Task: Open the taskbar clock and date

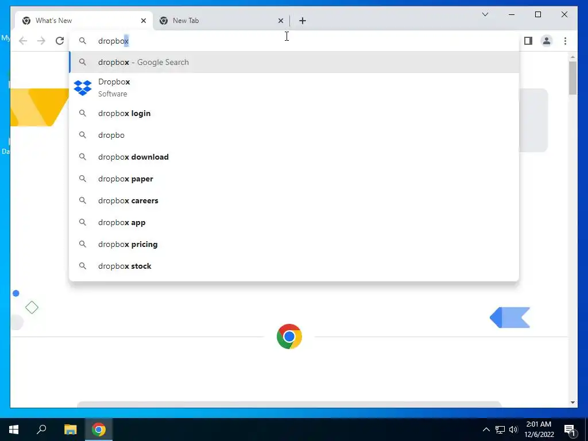Action: point(539,430)
